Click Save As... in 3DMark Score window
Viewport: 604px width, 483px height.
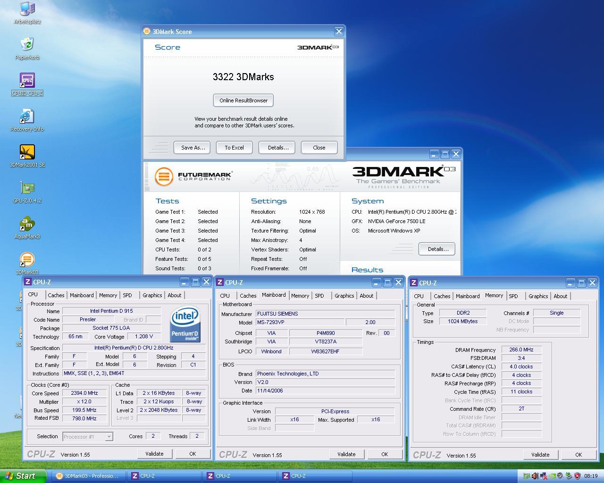[193, 148]
